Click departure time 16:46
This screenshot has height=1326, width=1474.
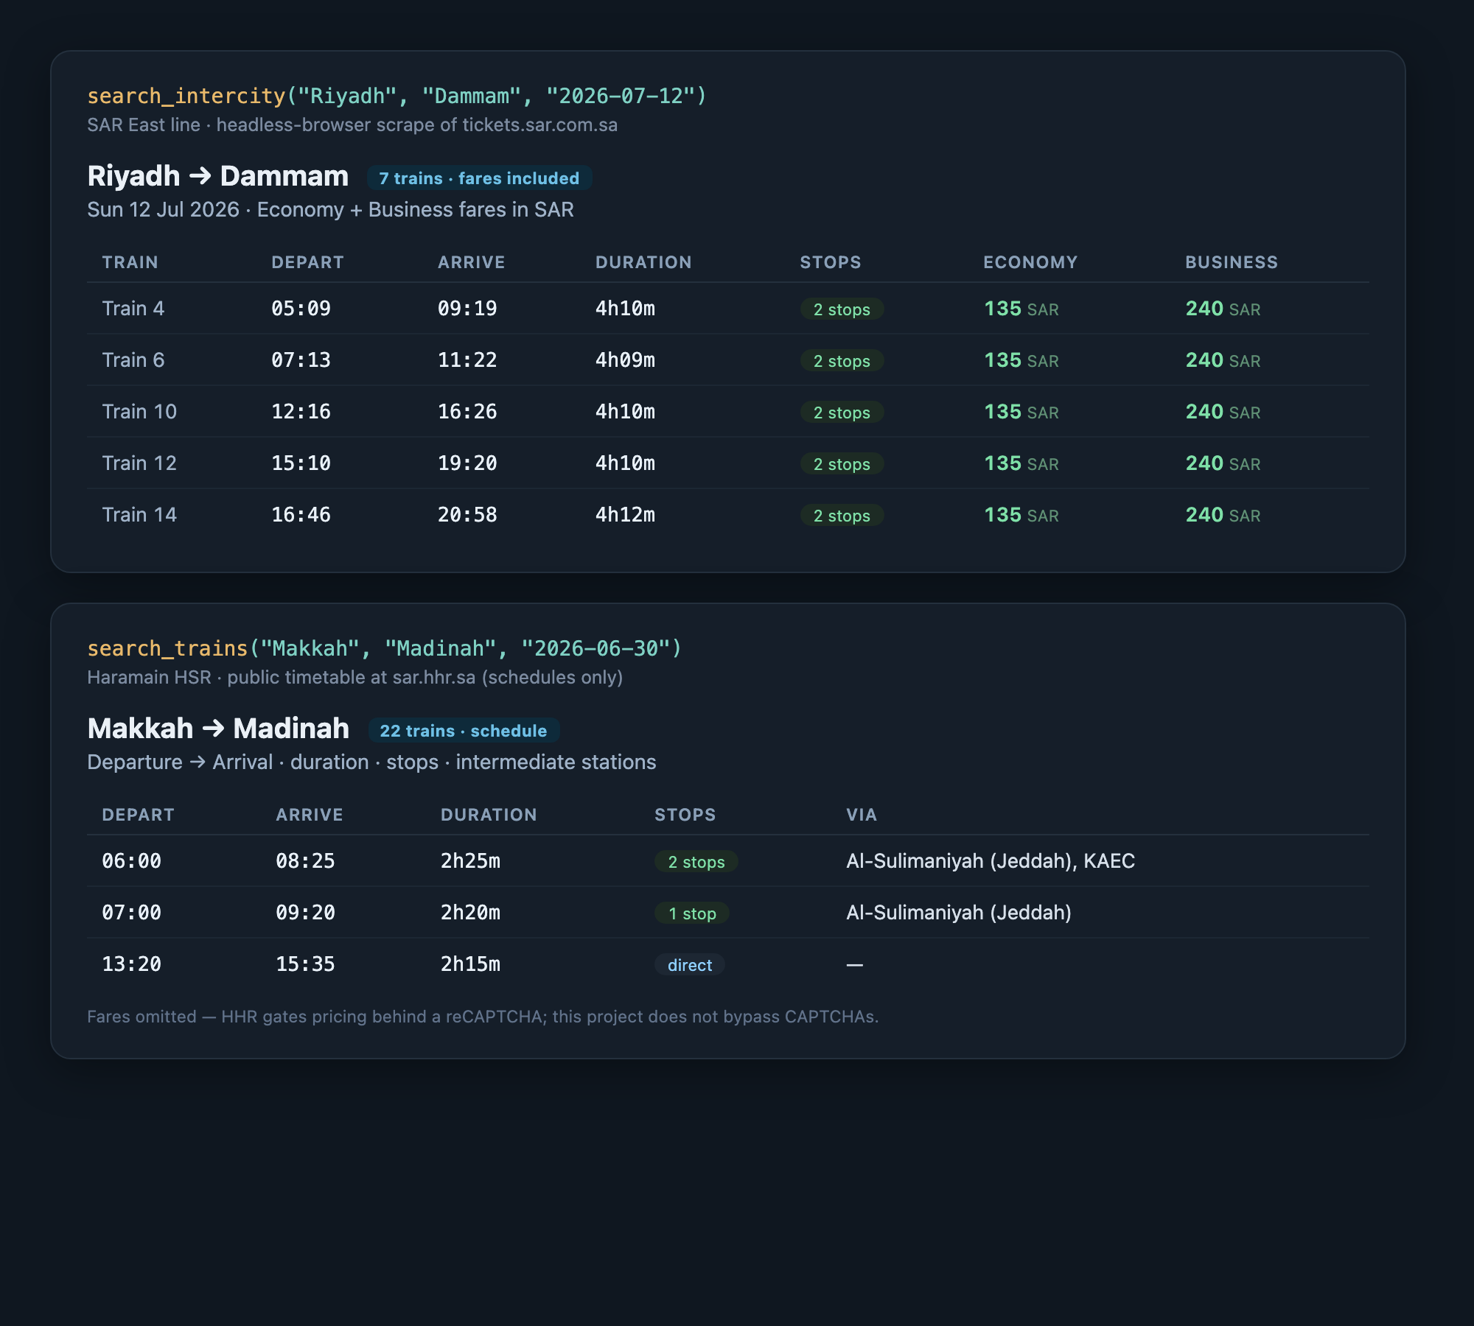[x=301, y=515]
